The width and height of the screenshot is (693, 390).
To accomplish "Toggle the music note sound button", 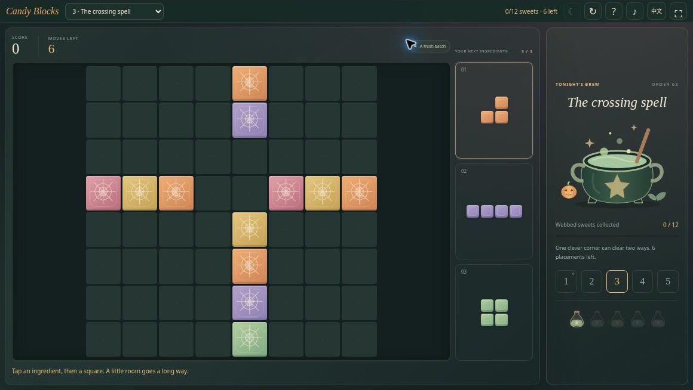I will 634,11.
